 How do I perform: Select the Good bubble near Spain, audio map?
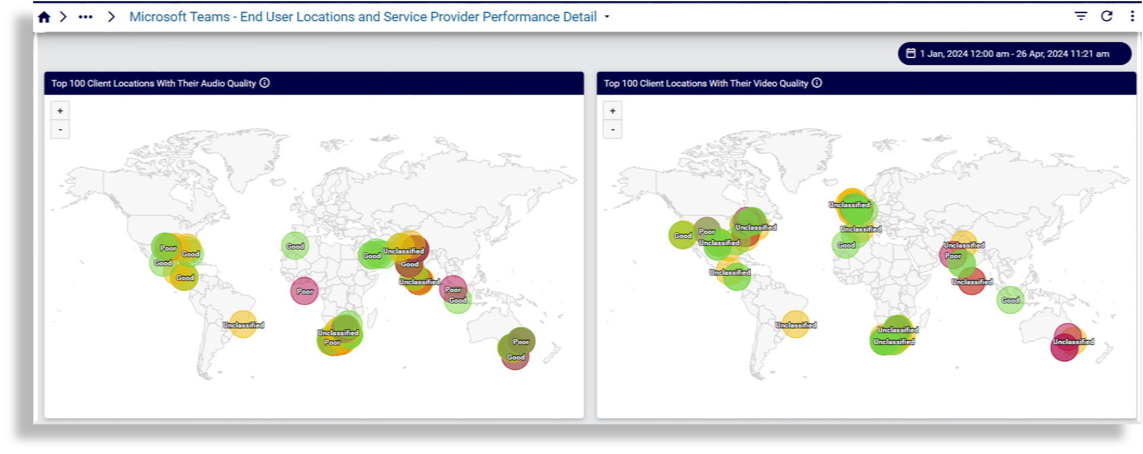pos(295,246)
